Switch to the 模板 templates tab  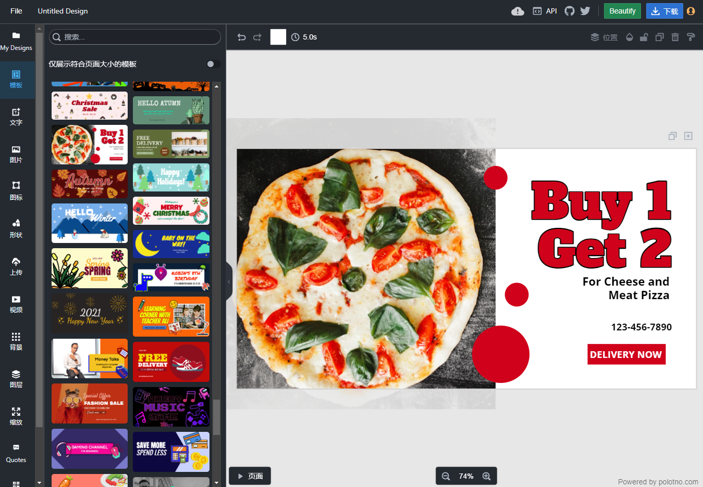16,80
